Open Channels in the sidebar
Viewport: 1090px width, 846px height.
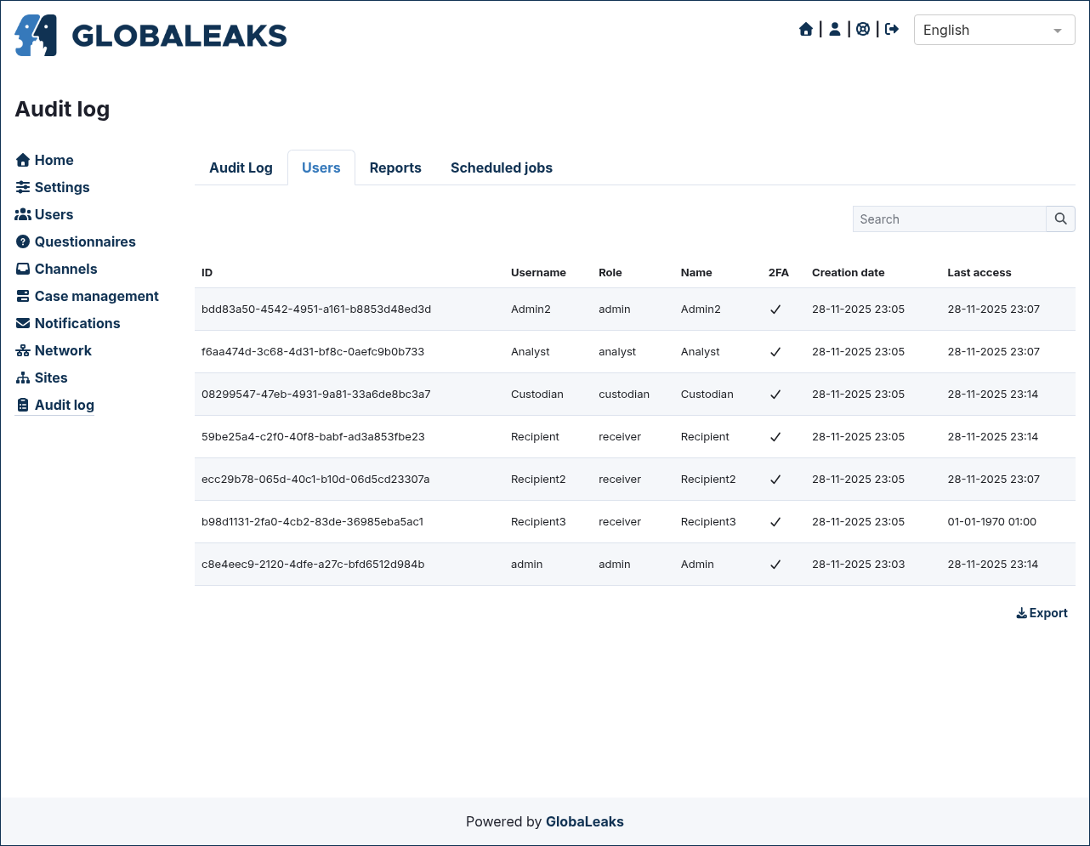(x=56, y=269)
